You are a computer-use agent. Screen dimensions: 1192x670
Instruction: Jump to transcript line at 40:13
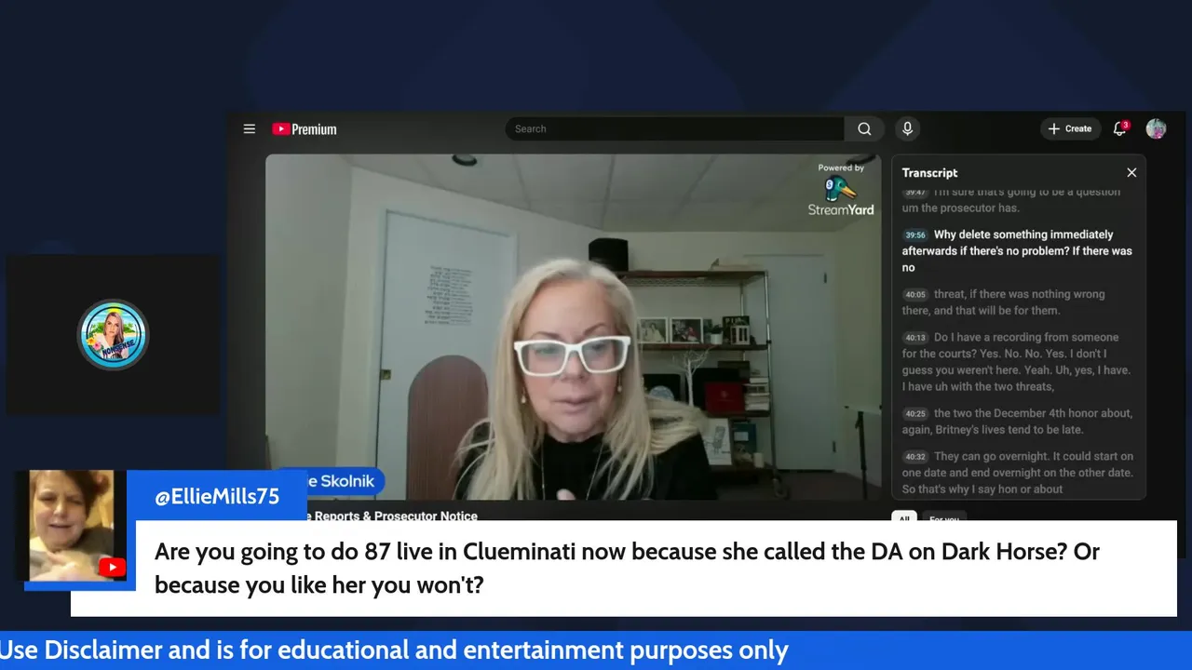(1018, 362)
